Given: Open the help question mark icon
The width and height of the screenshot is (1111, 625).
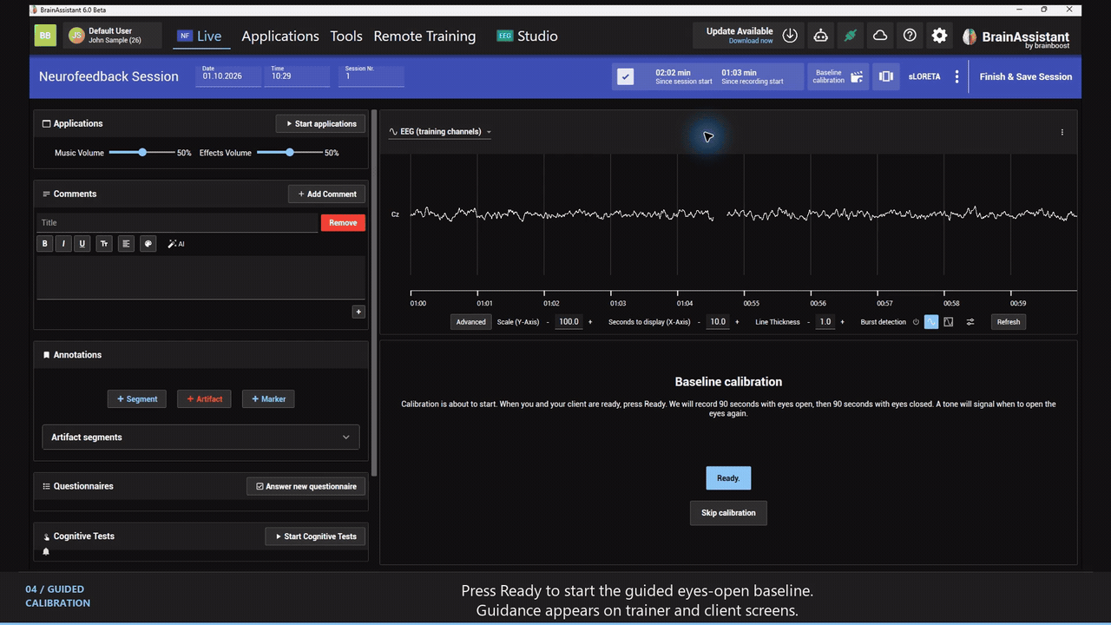Looking at the screenshot, I should point(910,36).
